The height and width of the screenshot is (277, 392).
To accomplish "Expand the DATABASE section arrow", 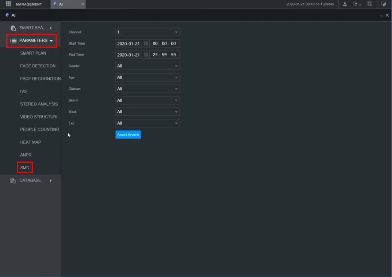I will click(x=51, y=181).
